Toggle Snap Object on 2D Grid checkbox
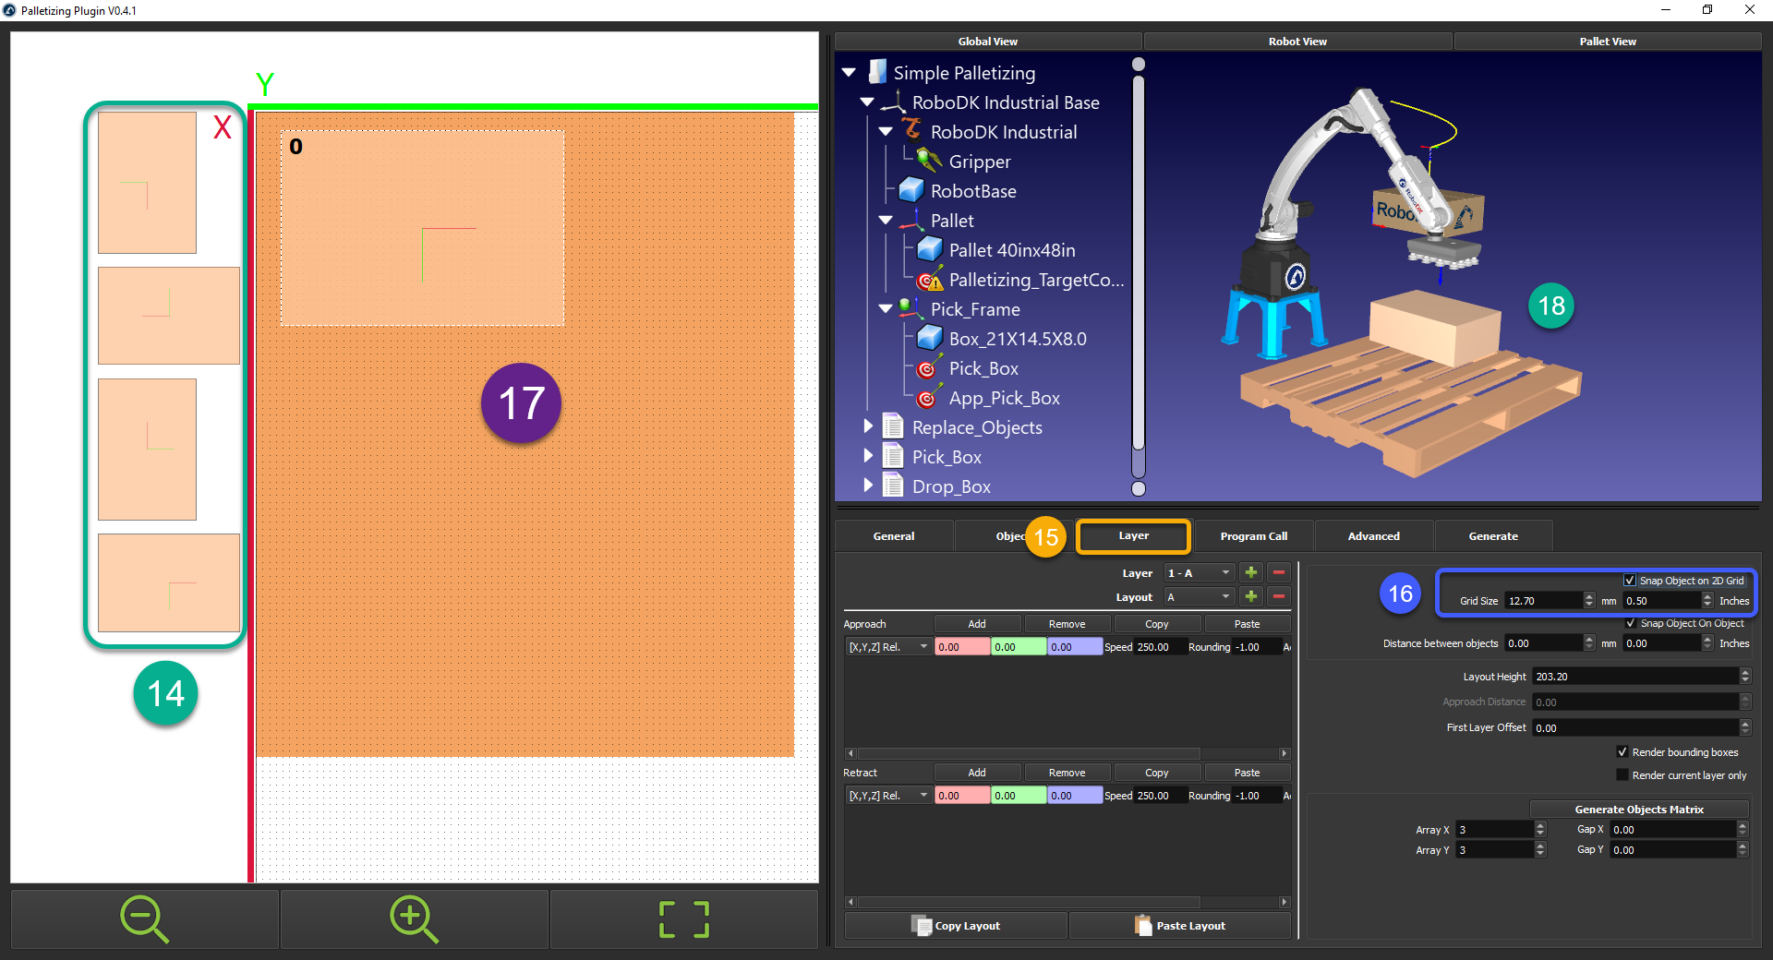The image size is (1773, 960). 1630,581
